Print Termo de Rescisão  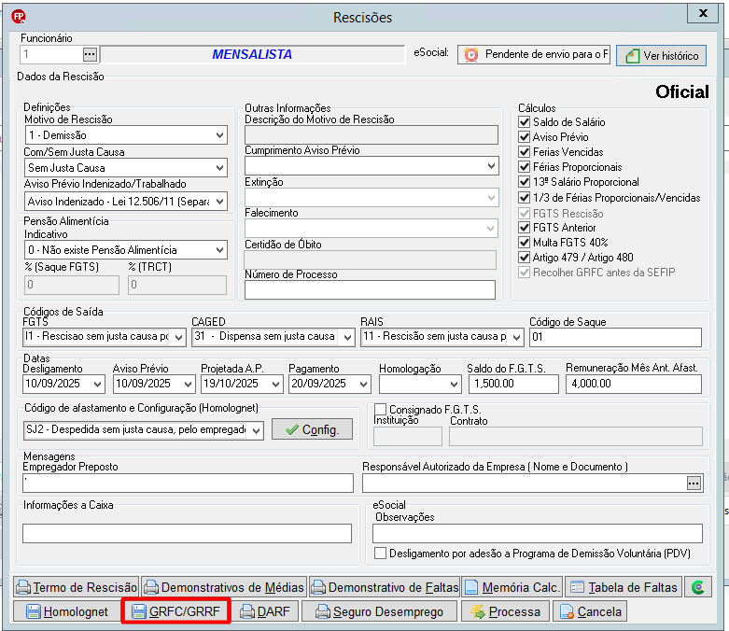pos(77,587)
